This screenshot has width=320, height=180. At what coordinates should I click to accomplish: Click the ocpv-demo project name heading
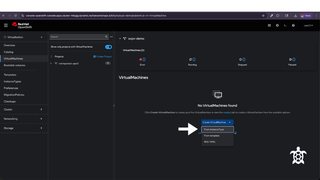[x=136, y=38]
